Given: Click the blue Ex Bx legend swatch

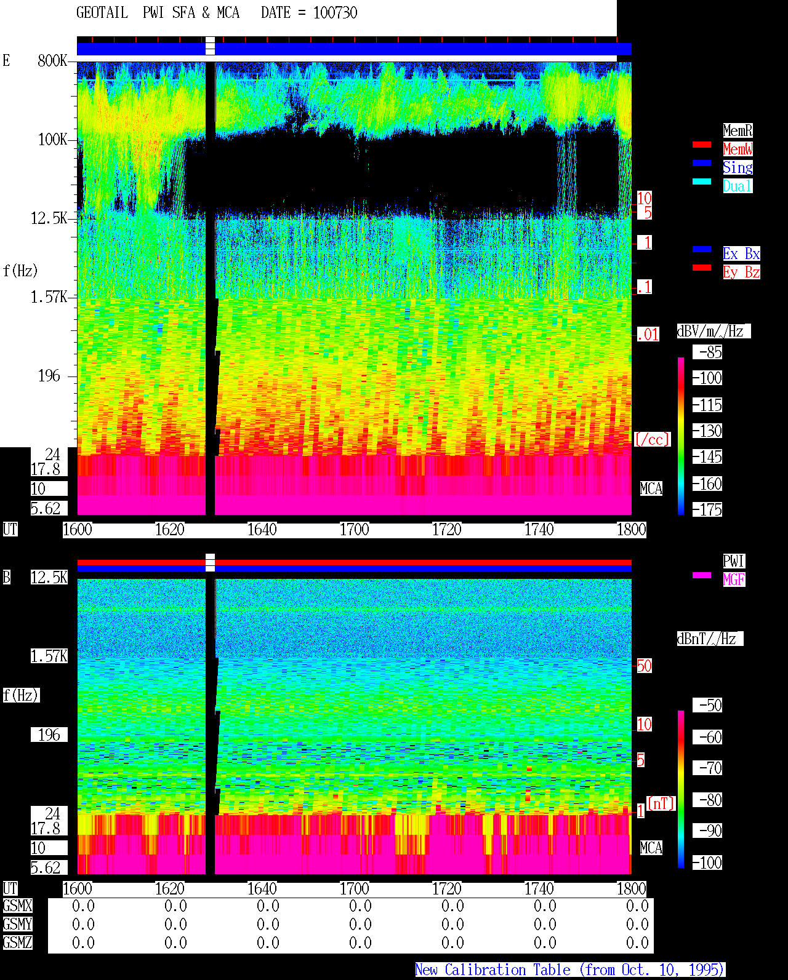Looking at the screenshot, I should pyautogui.click(x=702, y=249).
